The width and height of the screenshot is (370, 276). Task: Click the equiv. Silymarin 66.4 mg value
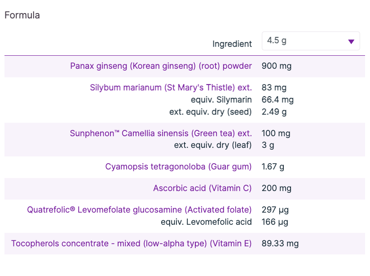(x=277, y=100)
